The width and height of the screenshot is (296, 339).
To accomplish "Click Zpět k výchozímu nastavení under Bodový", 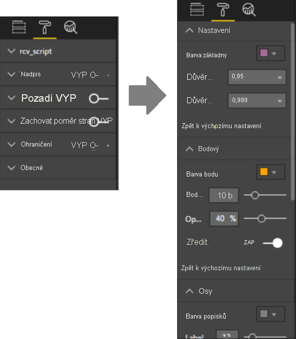I will pos(221,268).
